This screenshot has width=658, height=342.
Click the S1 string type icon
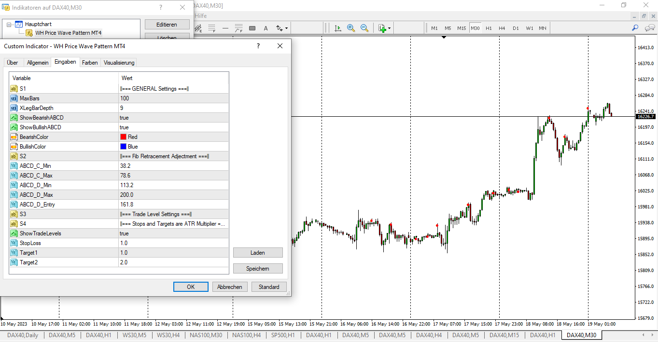(14, 89)
